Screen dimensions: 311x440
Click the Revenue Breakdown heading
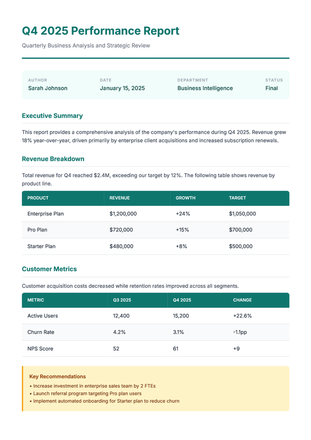53,159
